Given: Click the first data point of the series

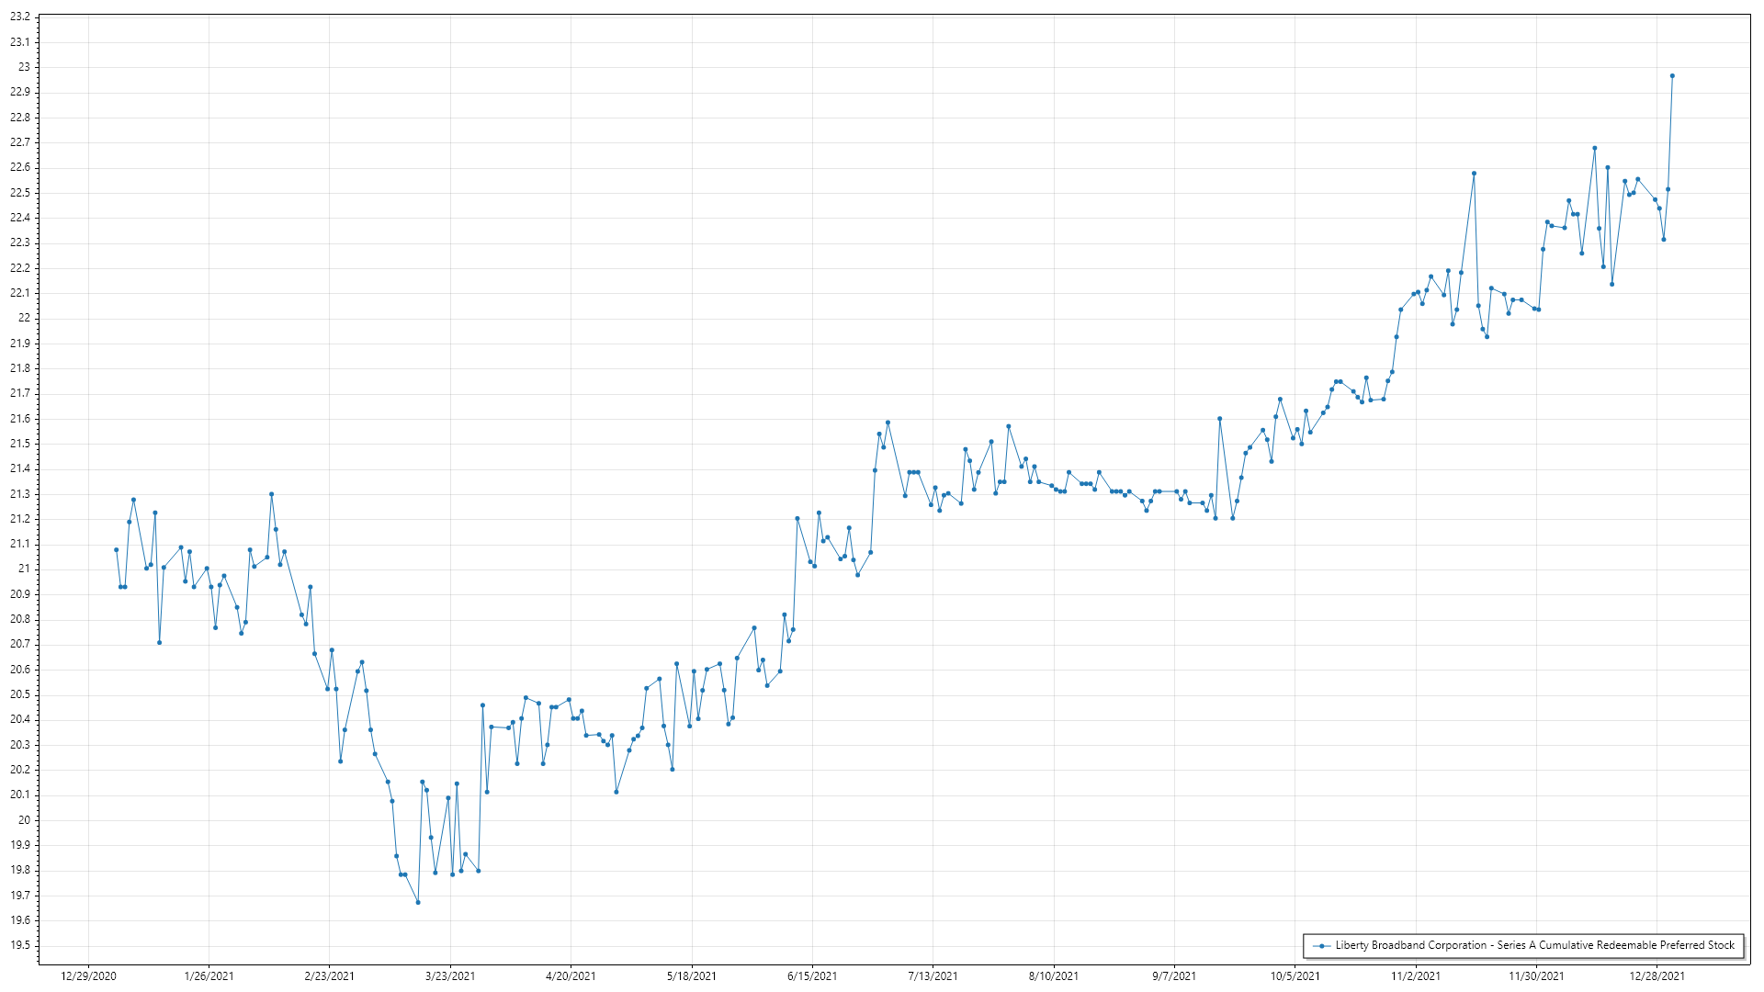Looking at the screenshot, I should pyautogui.click(x=116, y=549).
